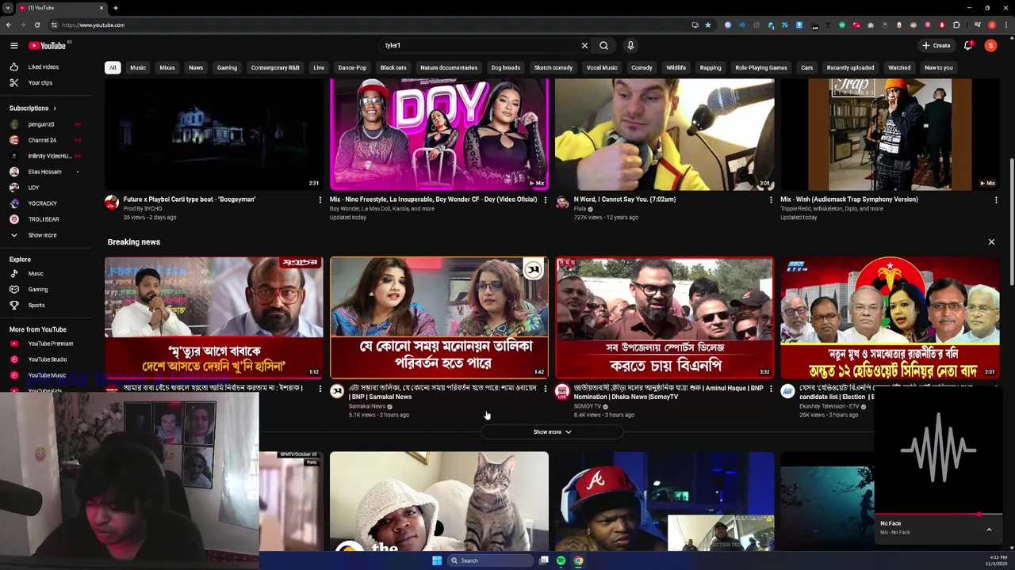Open Chrome from taskbar

[578, 560]
